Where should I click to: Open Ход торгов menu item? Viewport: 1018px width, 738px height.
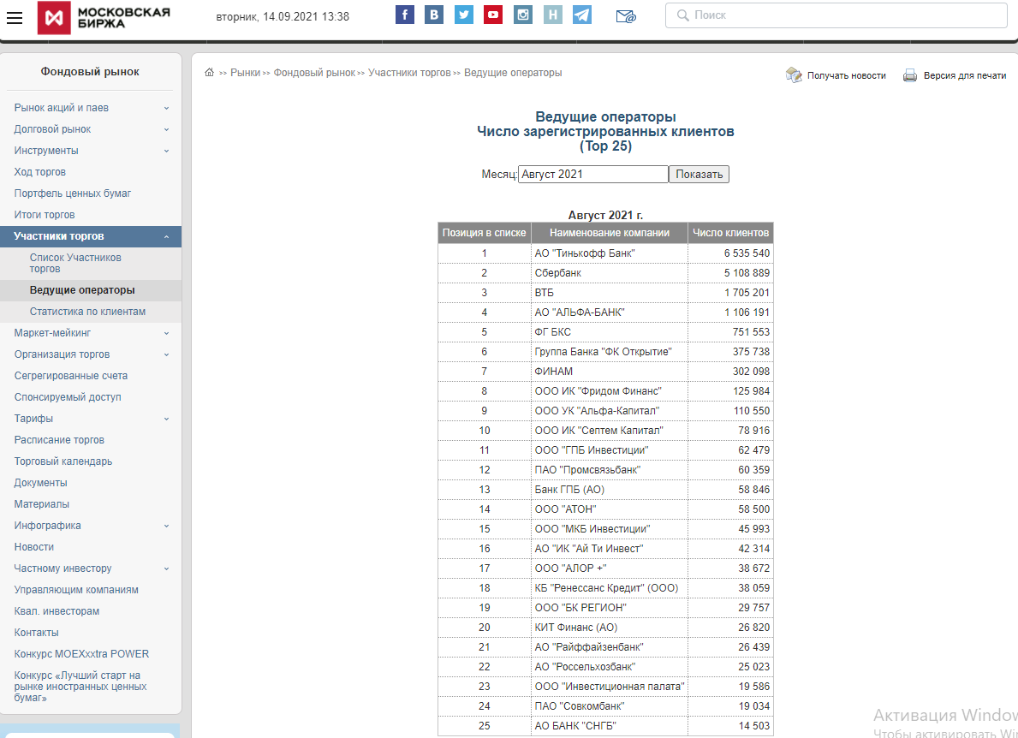(x=39, y=172)
